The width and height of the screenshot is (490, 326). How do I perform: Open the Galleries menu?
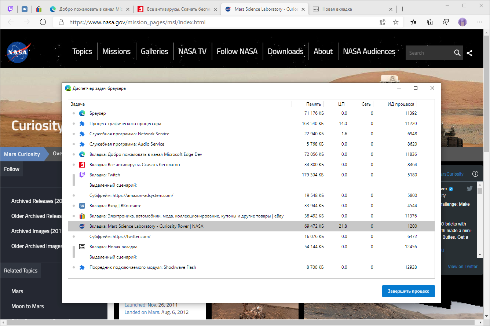[154, 51]
